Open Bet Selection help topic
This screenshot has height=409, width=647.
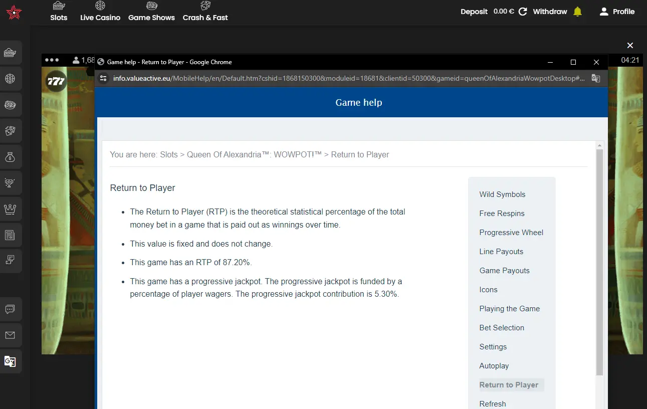click(x=502, y=328)
